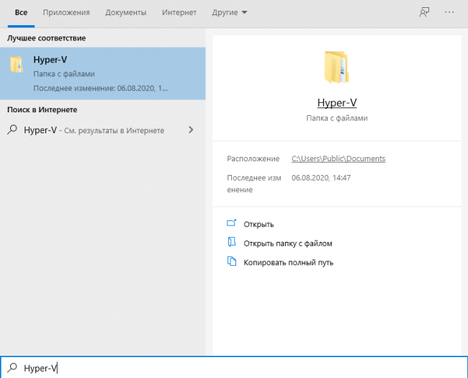Click the large folder icon in preview pane

pos(337,68)
